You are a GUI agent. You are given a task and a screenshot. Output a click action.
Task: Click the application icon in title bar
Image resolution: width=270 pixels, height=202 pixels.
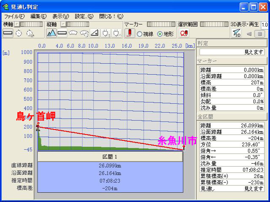(x=5, y=7)
